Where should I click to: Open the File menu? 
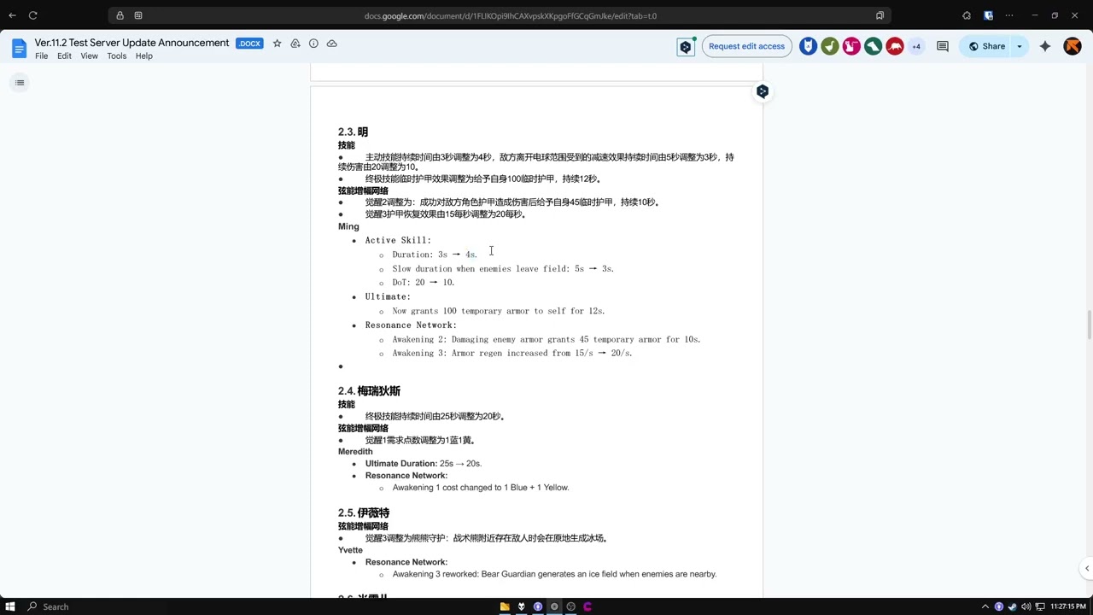(x=41, y=56)
